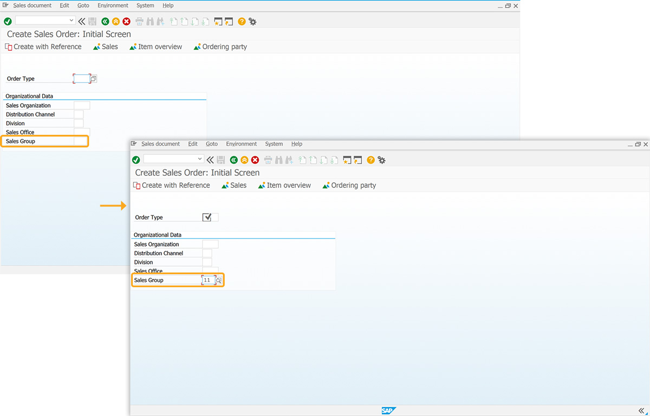Click Ordering party button in back window
This screenshot has height=416, width=650.
[220, 47]
